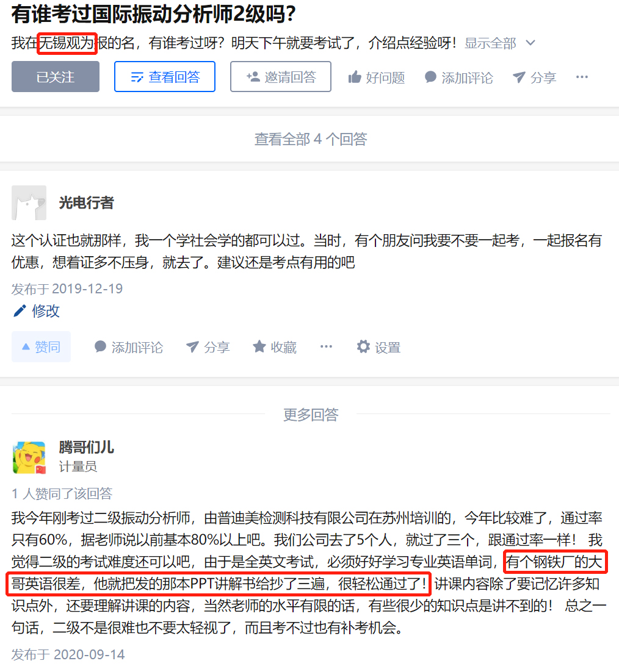
Task: Click the pencil 修改 edit icon
Action: pos(20,310)
